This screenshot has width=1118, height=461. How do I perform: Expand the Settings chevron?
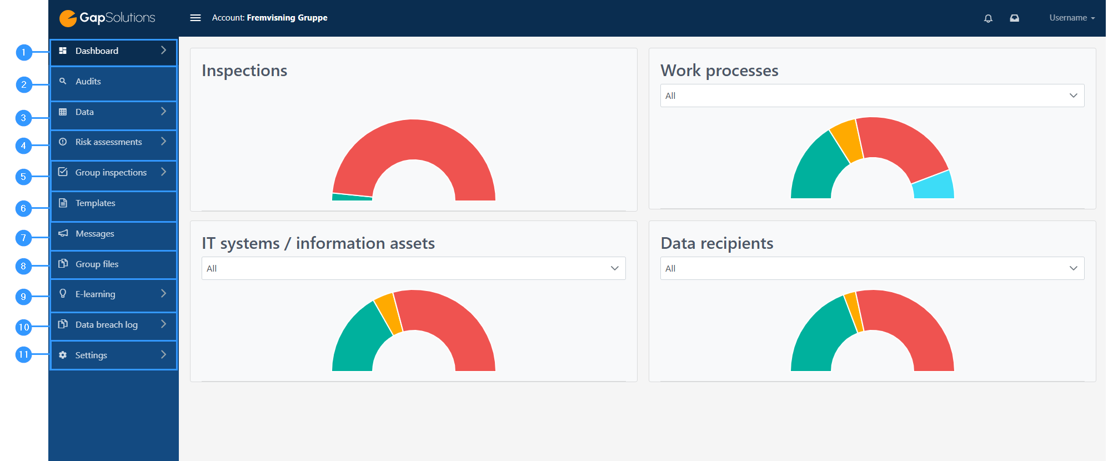point(163,355)
